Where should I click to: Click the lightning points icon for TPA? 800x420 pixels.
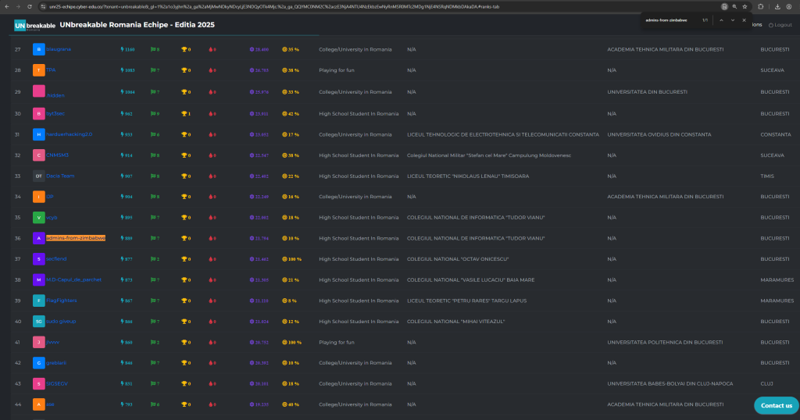[122, 70]
